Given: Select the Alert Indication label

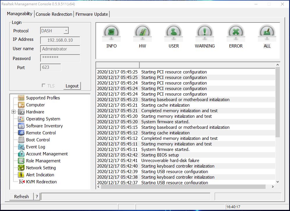Looking at the screenshot, I should pos(40,175).
